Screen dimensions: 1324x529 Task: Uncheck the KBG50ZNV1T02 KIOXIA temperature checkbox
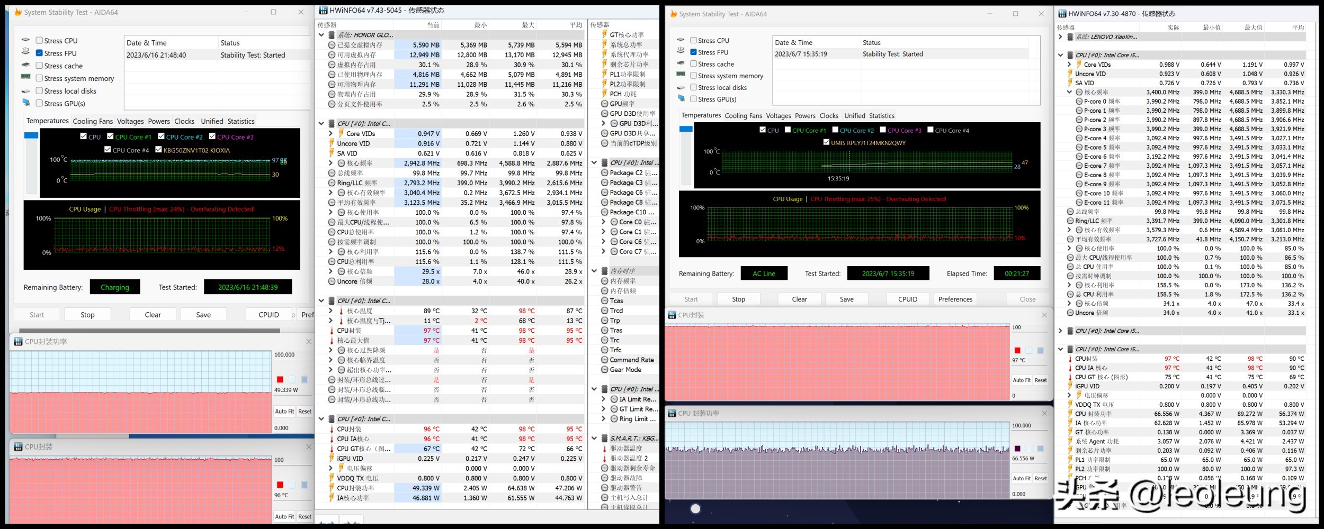coord(158,150)
